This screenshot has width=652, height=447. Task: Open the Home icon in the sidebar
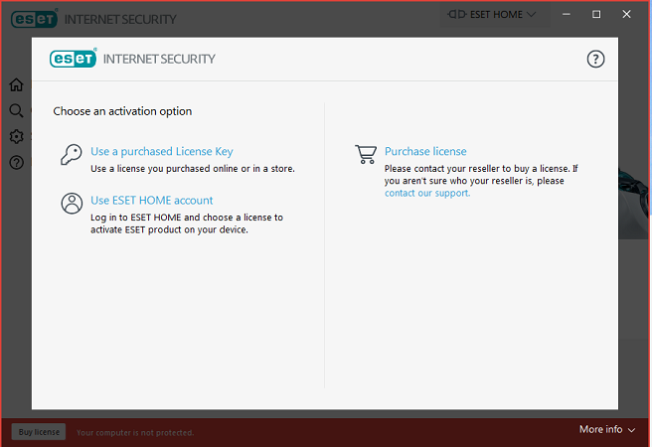[16, 84]
